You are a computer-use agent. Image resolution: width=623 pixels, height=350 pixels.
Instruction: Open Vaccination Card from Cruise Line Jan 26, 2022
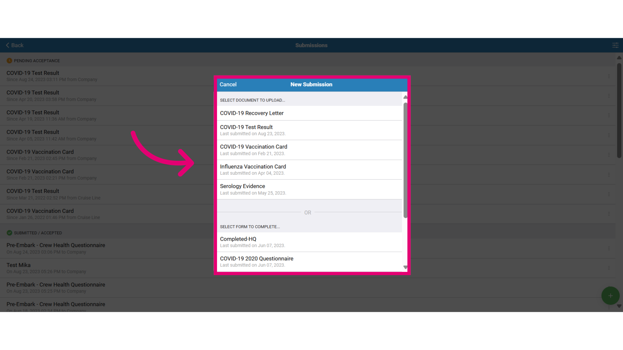click(308, 214)
